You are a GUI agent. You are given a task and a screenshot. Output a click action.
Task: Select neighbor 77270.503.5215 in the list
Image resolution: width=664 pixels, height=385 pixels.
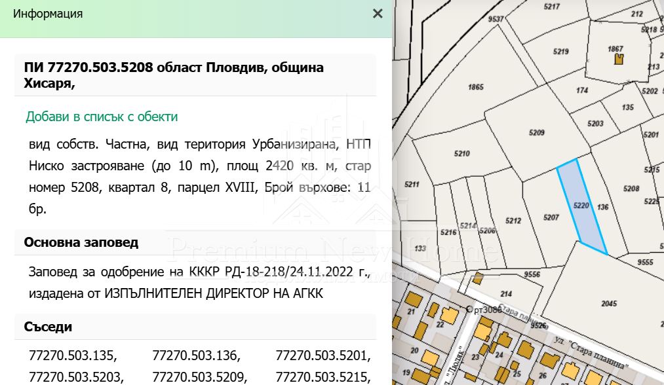[323, 376]
